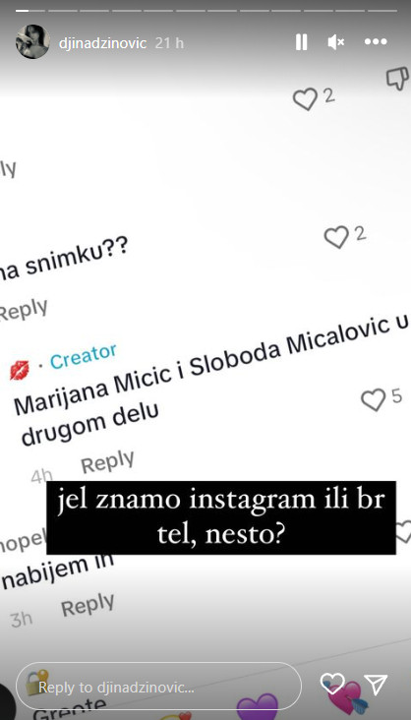Reply to the 3h old comment
Image resolution: width=411 pixels, height=720 pixels.
[x=88, y=605]
